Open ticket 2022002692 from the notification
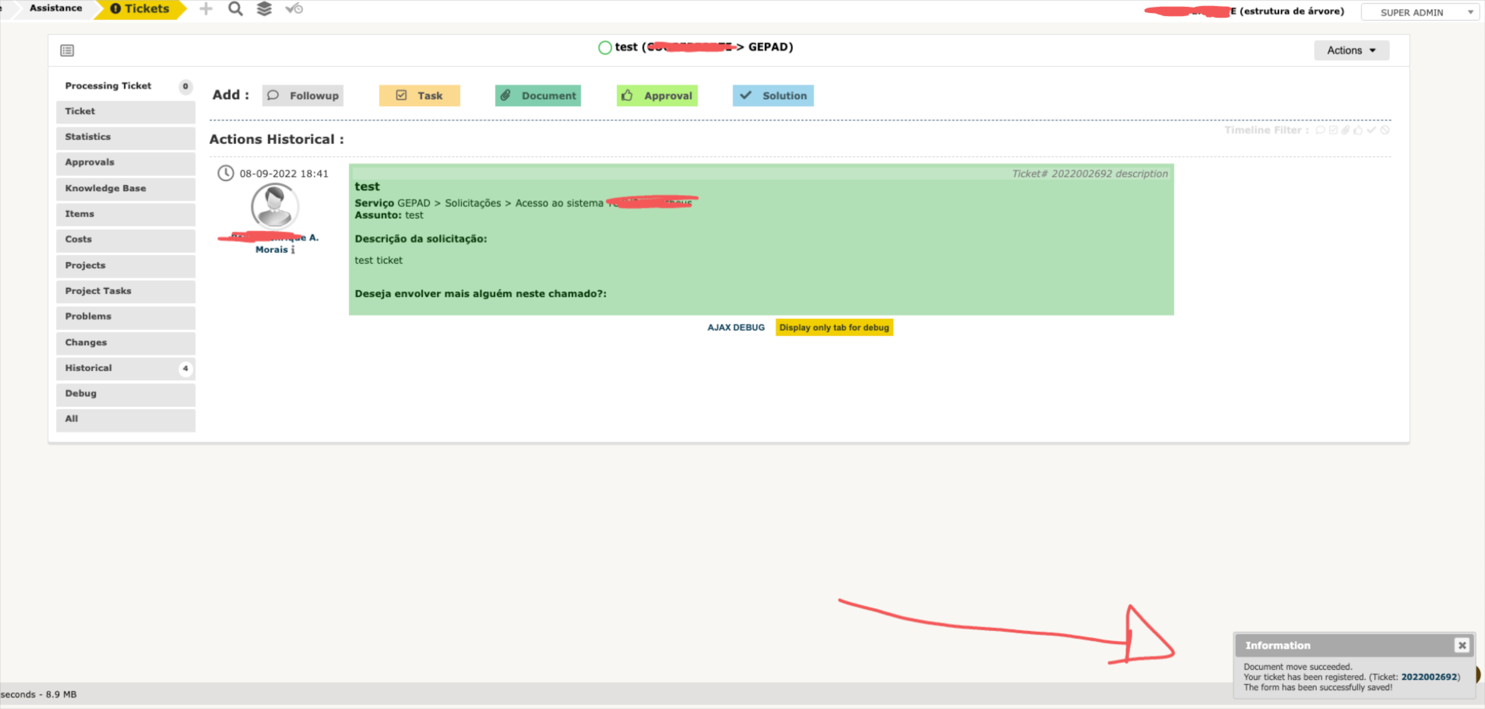 (x=1430, y=677)
